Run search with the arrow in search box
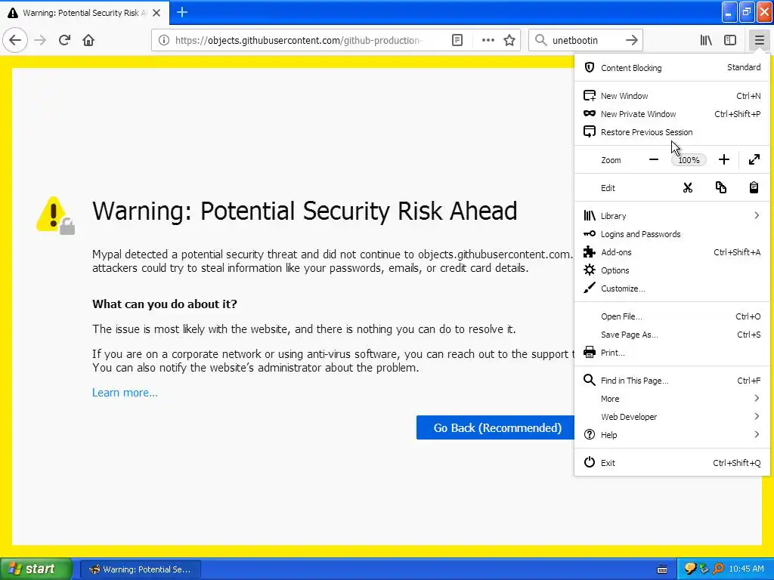Image resolution: width=774 pixels, height=580 pixels. tap(631, 40)
